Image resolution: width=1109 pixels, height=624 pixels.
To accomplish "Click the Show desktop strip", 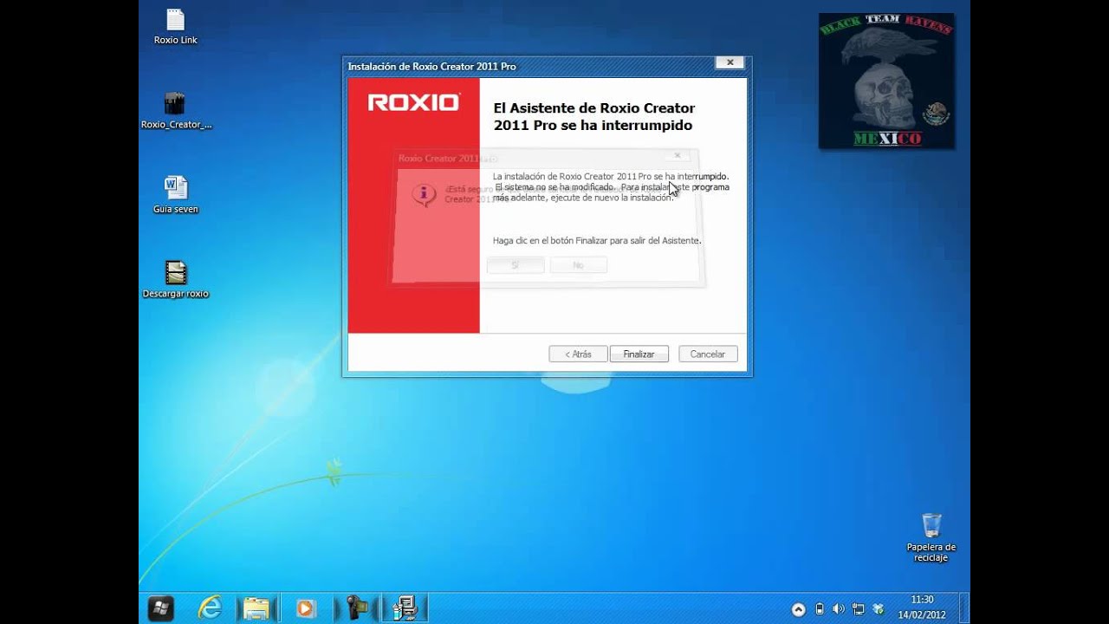I will [x=963, y=608].
